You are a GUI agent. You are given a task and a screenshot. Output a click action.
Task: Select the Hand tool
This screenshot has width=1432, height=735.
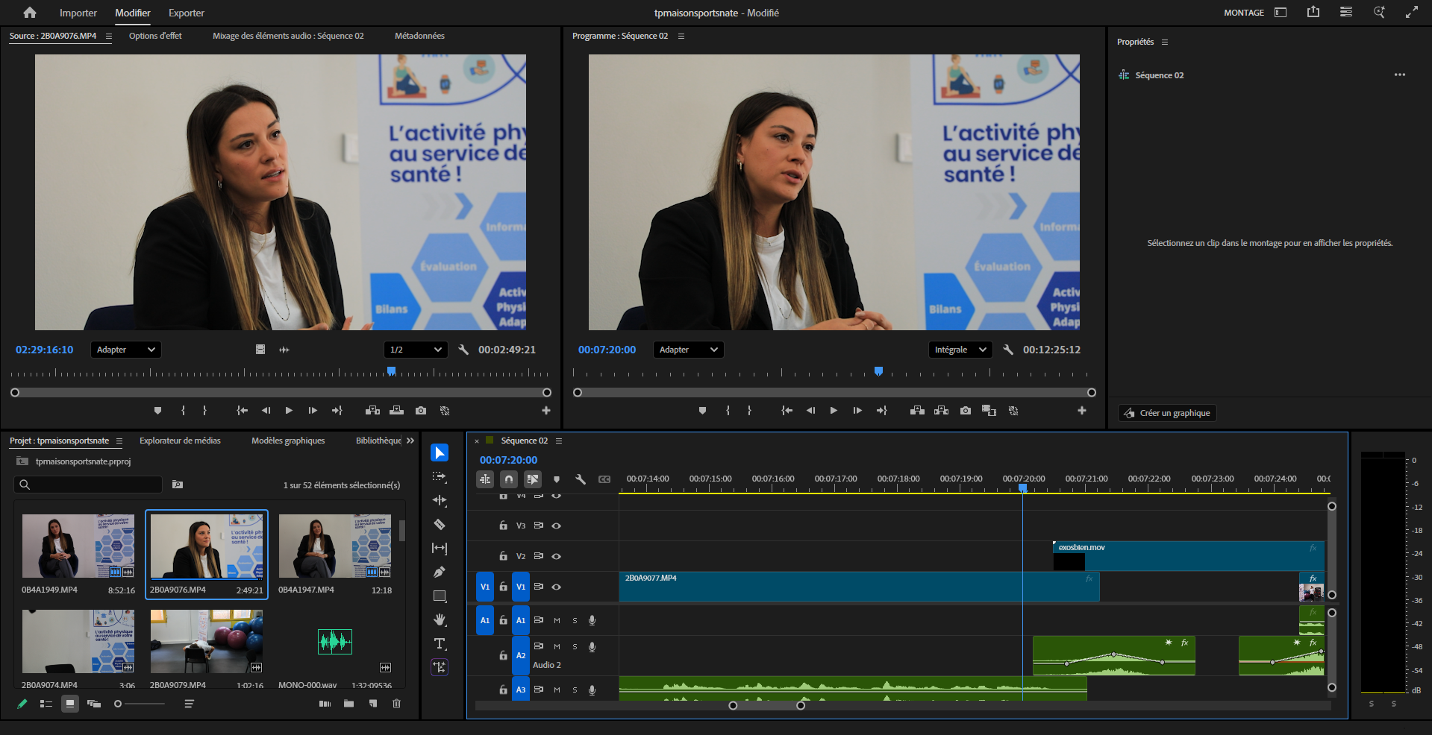pyautogui.click(x=440, y=620)
